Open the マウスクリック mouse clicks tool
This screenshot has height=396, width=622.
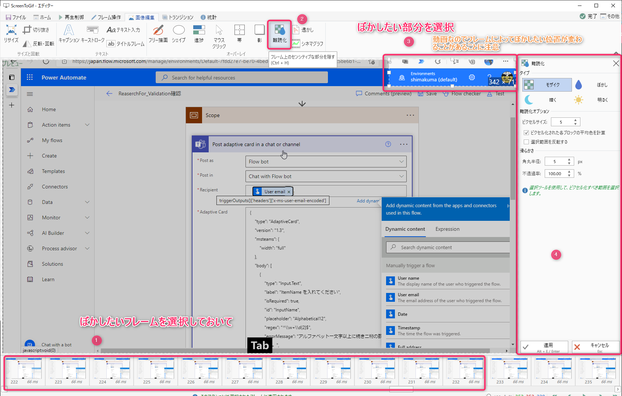(219, 37)
